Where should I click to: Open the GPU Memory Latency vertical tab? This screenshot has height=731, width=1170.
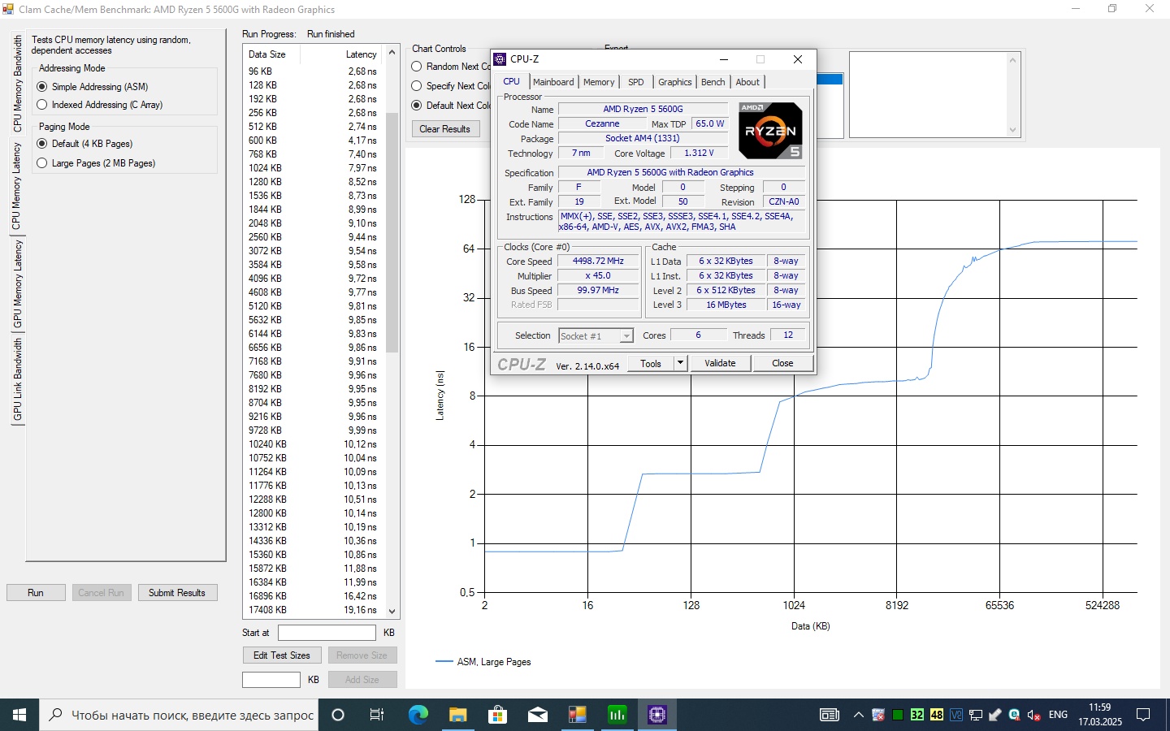point(18,283)
